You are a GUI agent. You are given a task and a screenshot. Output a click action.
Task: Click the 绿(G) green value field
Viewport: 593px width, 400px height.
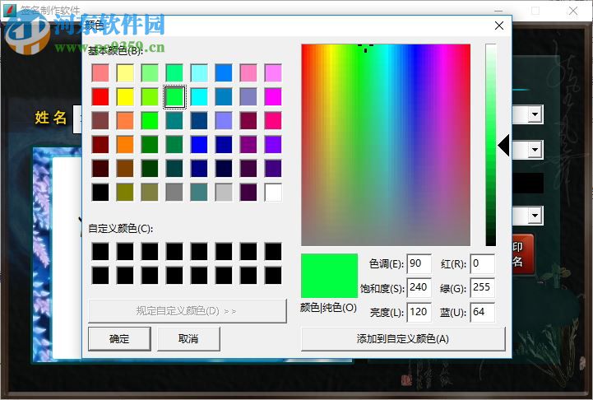tap(482, 287)
